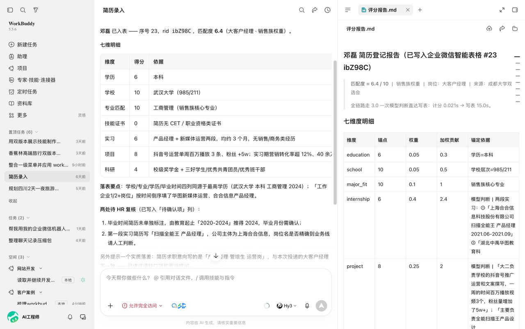Toggle the left sidebar panel icon

10,10
